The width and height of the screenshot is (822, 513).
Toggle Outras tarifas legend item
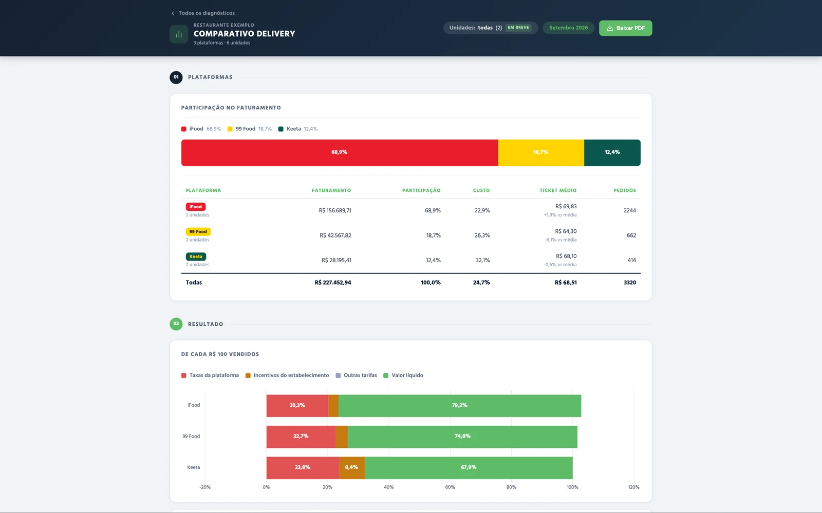point(356,376)
